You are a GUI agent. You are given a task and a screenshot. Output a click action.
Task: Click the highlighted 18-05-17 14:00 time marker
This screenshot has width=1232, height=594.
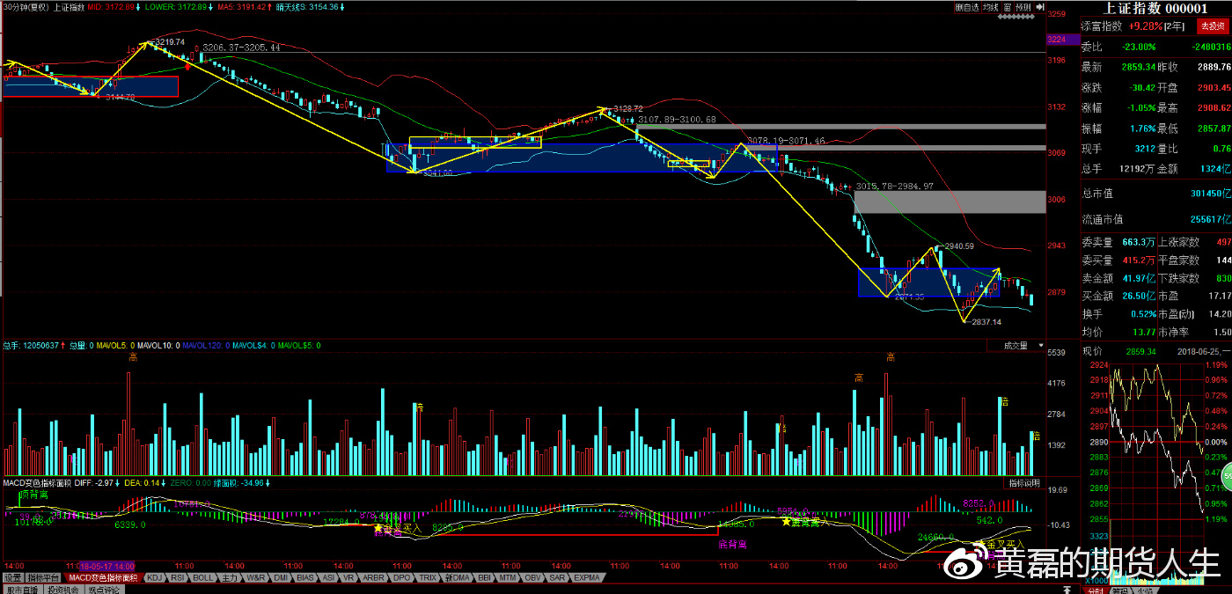point(107,566)
